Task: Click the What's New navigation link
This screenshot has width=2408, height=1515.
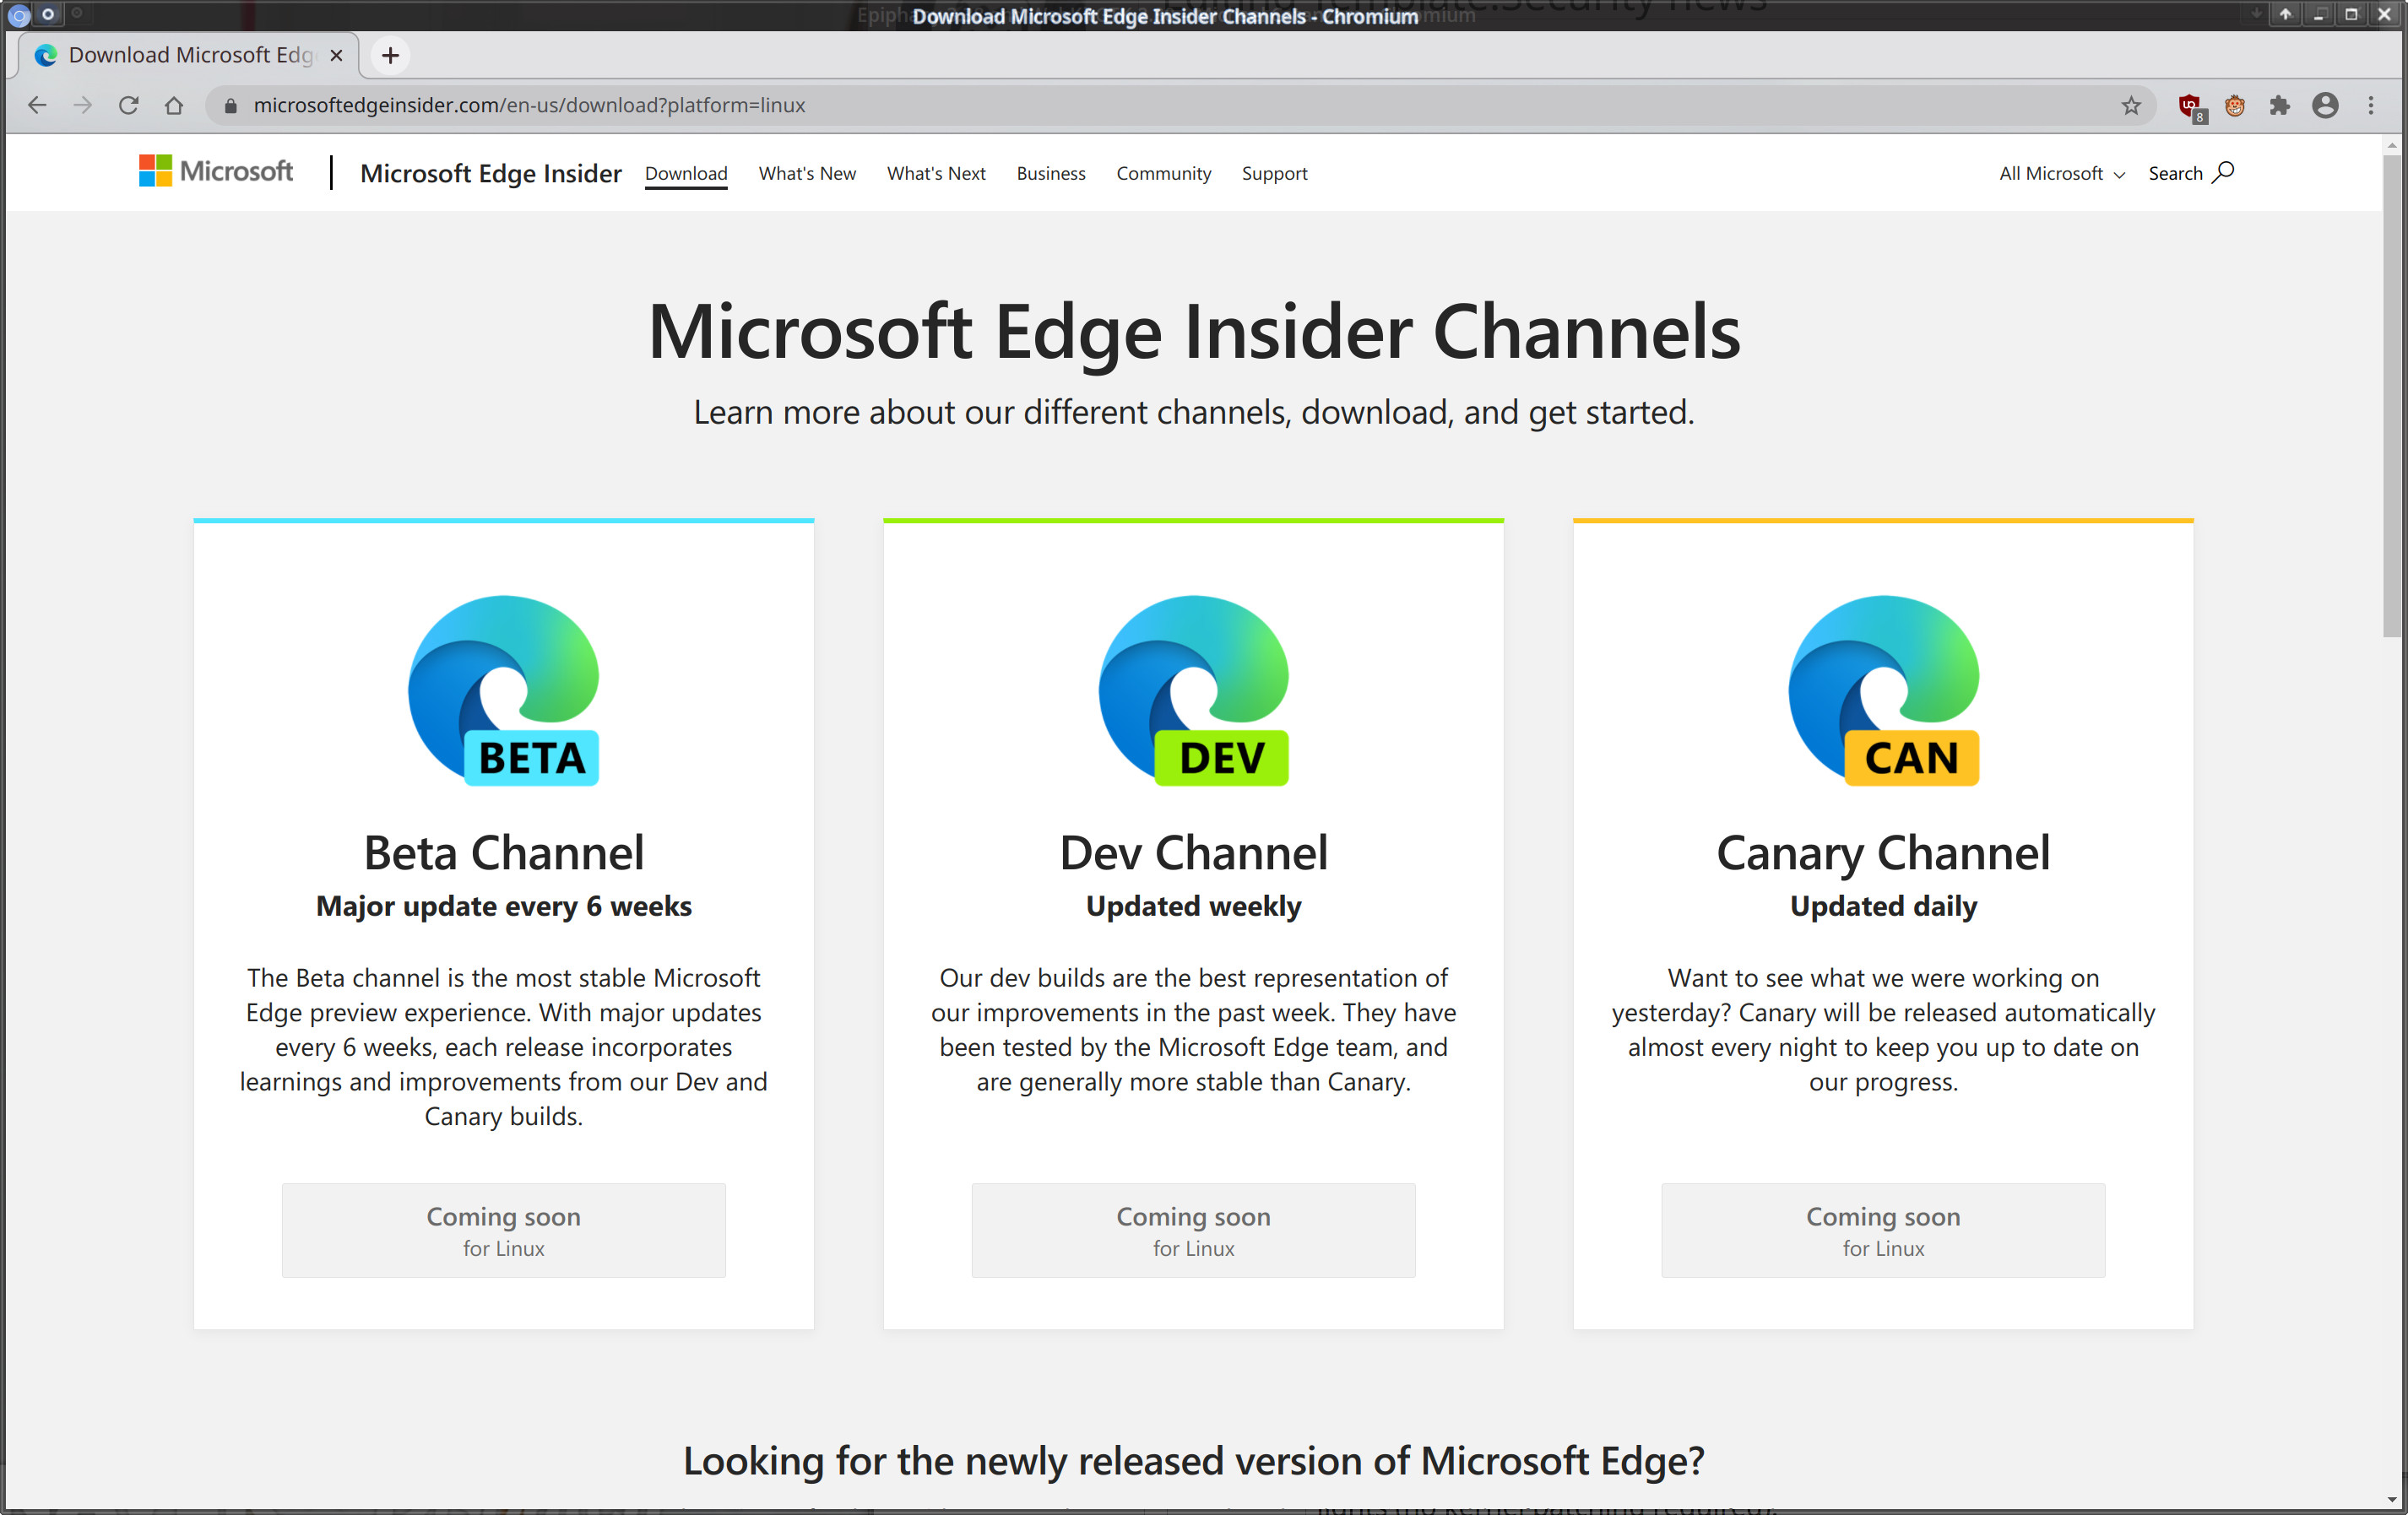Action: click(805, 173)
